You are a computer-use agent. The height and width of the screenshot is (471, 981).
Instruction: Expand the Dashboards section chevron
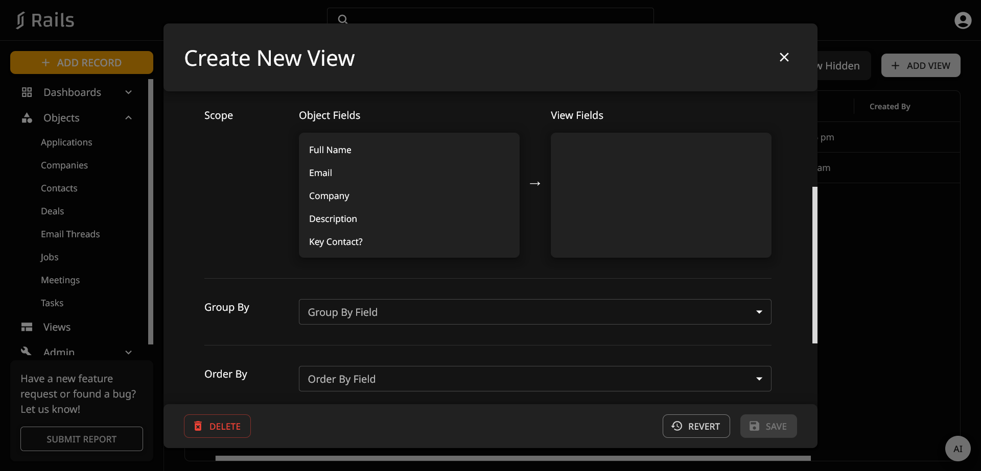(x=129, y=92)
